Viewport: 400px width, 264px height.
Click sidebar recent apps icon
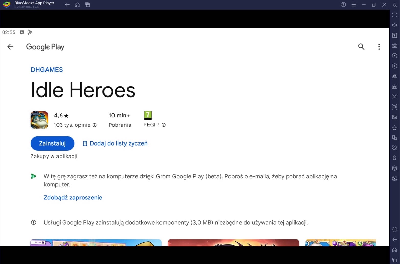point(395,260)
